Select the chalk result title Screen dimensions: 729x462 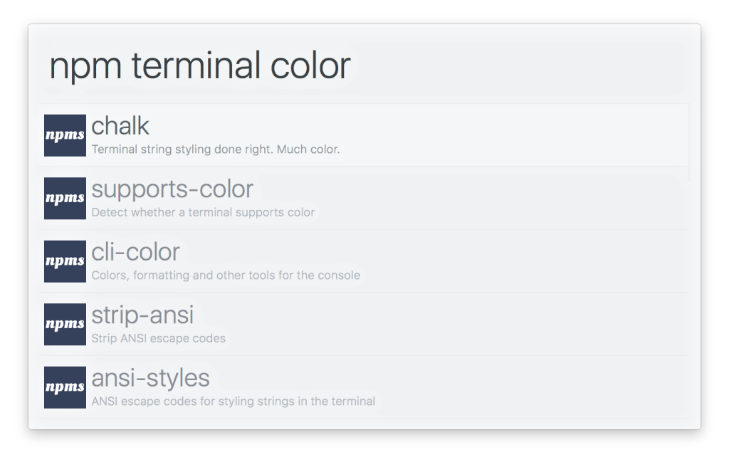click(x=120, y=126)
